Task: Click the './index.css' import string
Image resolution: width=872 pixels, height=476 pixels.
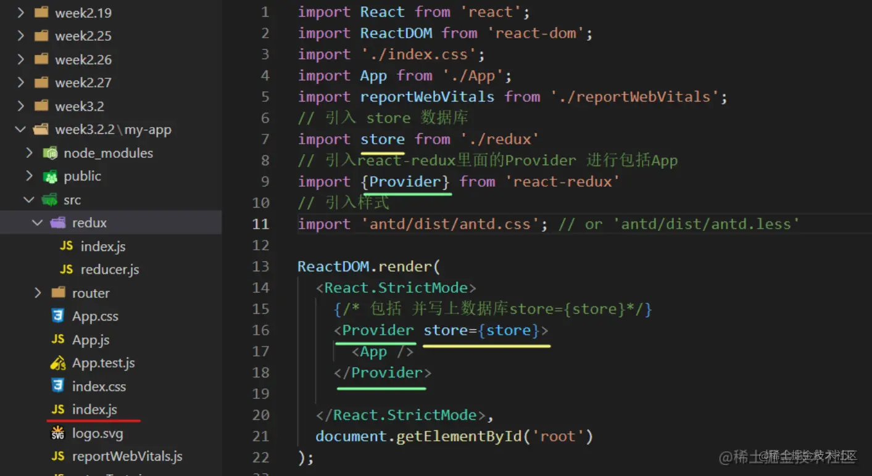Action: 419,54
